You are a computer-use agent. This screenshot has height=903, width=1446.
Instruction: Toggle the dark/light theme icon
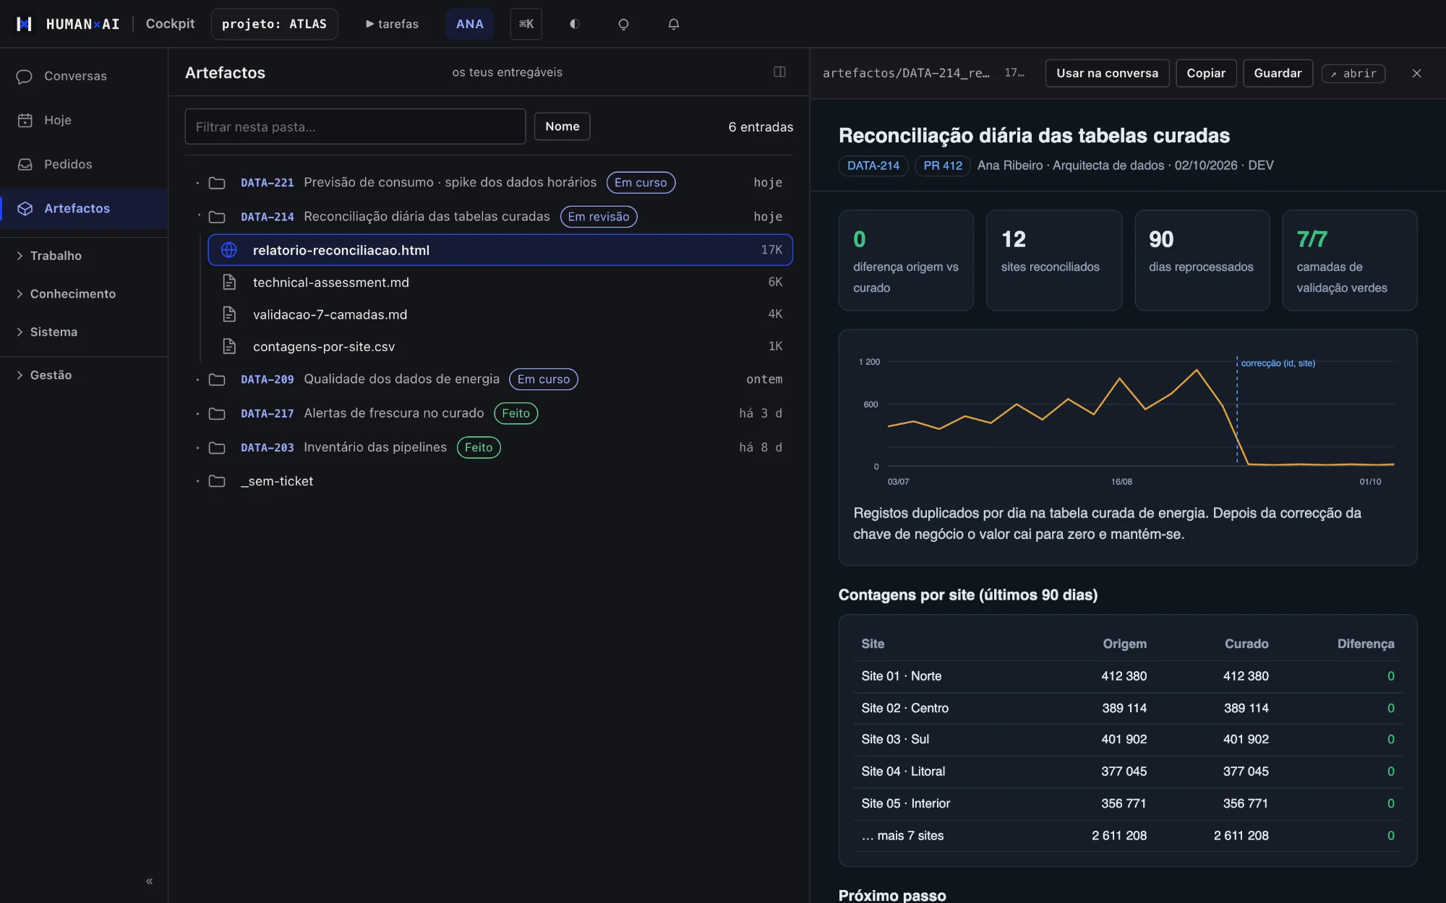tap(575, 24)
